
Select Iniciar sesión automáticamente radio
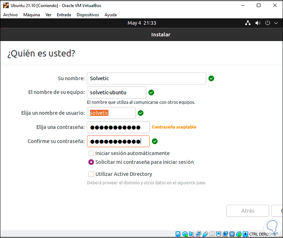91,153
